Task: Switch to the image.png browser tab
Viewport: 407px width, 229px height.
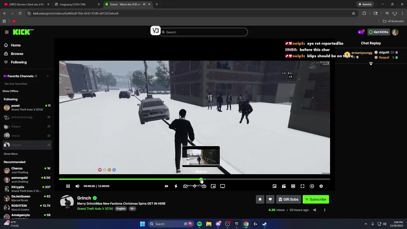Action: click(x=77, y=4)
